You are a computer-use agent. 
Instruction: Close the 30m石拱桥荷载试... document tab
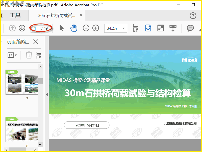click(x=81, y=15)
